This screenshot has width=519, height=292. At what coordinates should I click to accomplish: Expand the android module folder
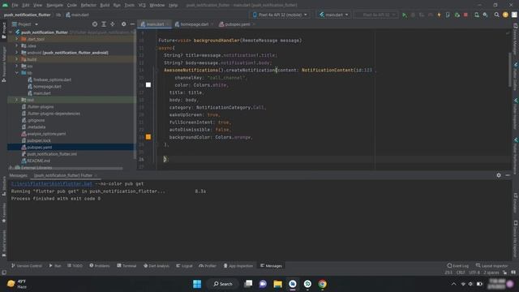[16, 52]
